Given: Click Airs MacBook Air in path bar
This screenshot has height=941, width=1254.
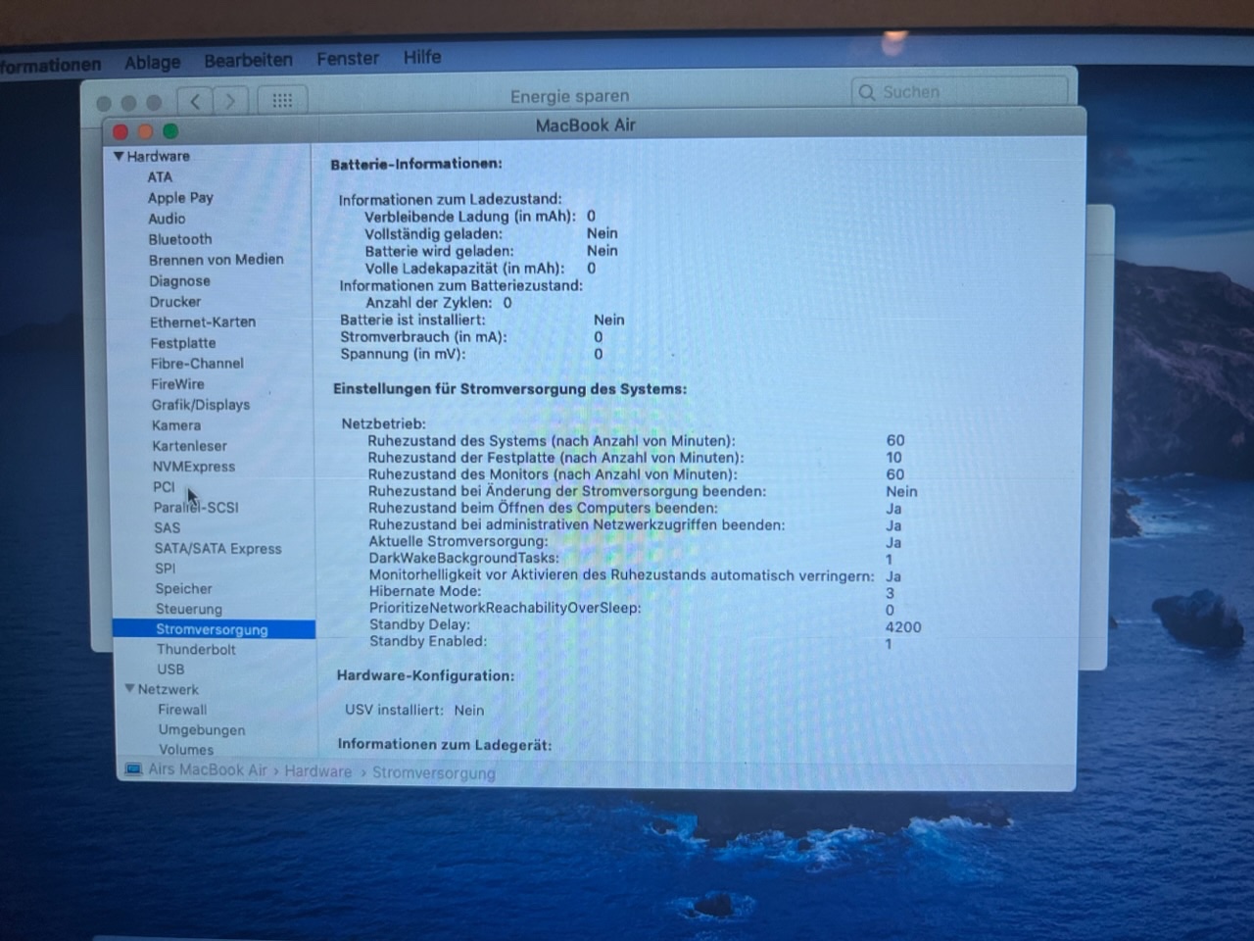Looking at the screenshot, I should tap(208, 770).
